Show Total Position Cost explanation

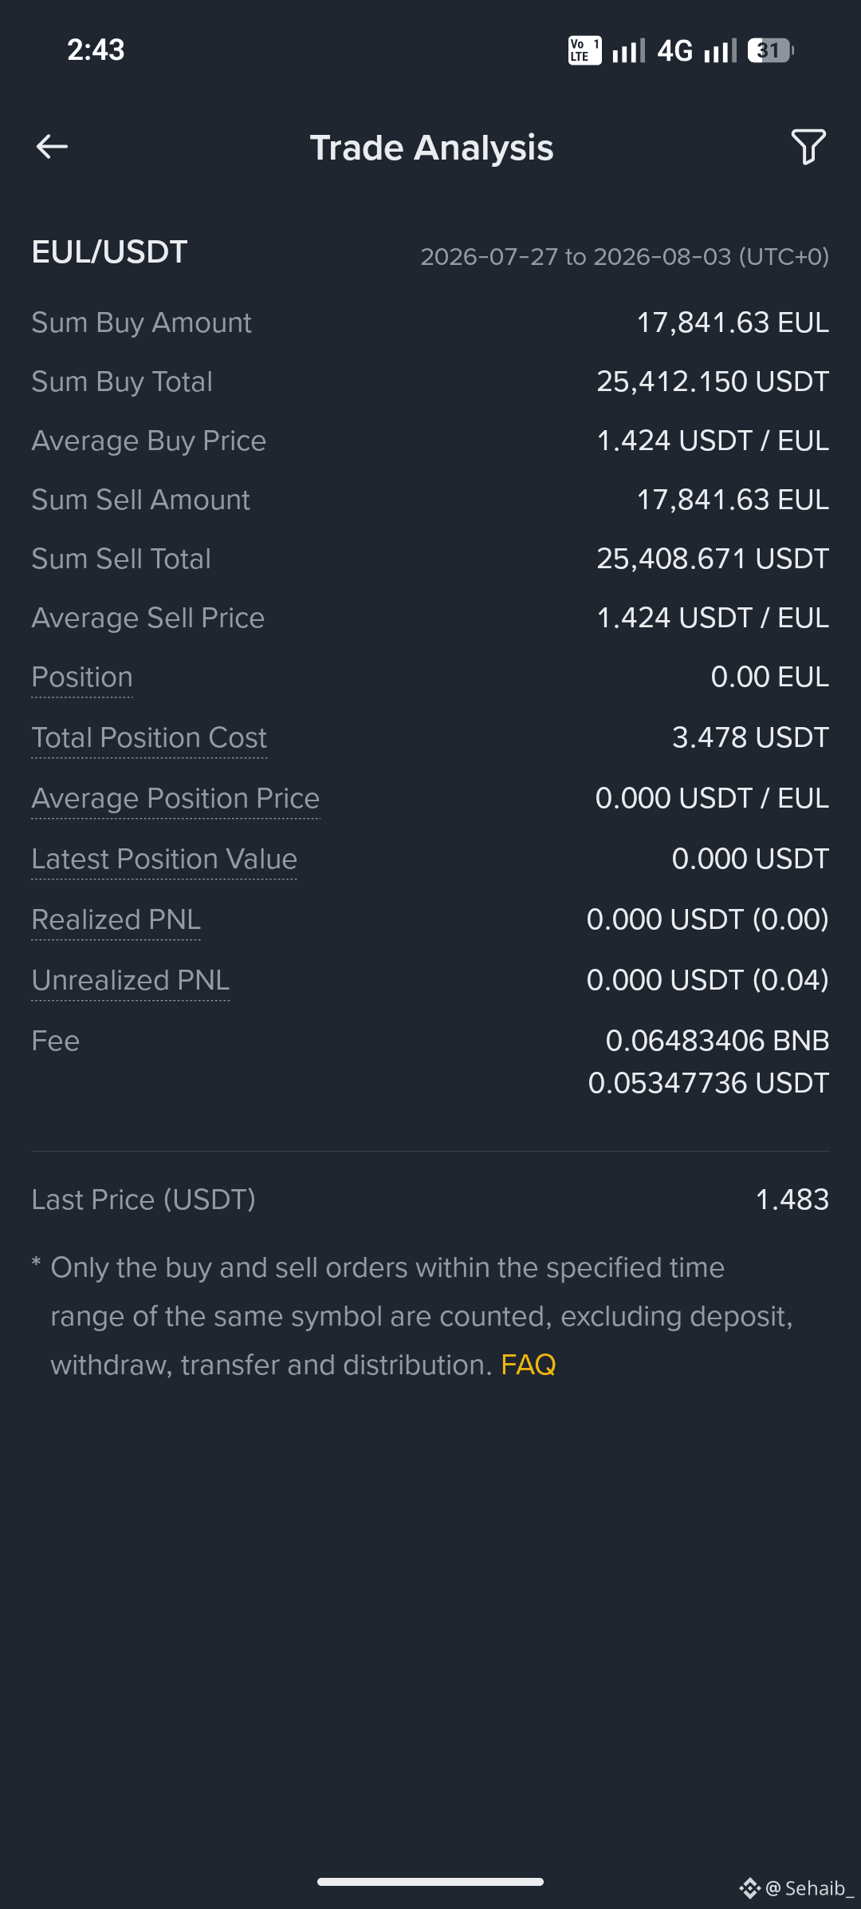149,737
